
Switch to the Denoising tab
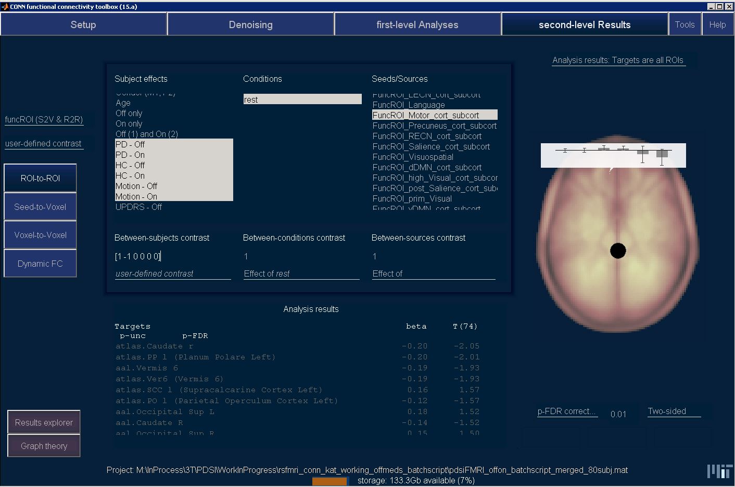tap(250, 24)
